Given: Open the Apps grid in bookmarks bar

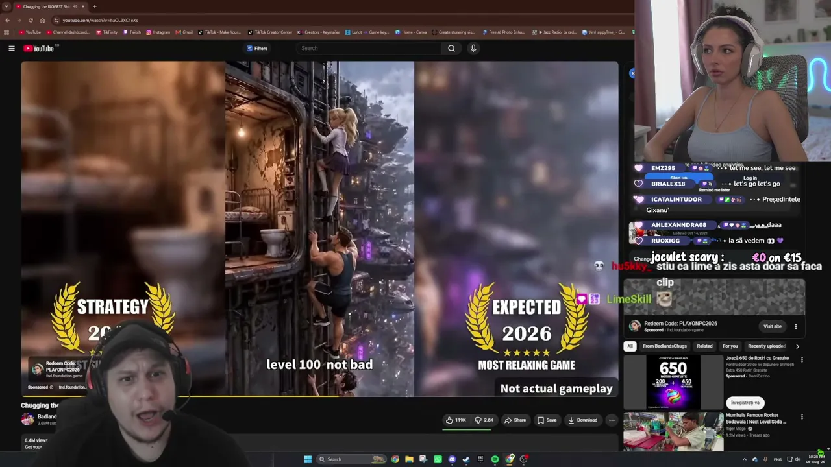Looking at the screenshot, I should [x=6, y=32].
